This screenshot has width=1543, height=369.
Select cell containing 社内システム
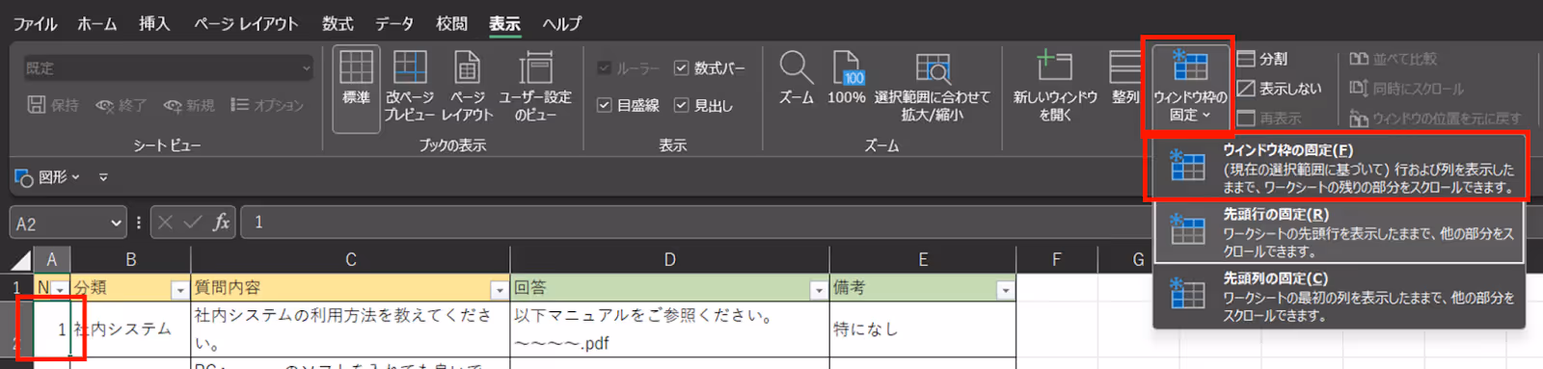[x=130, y=329]
